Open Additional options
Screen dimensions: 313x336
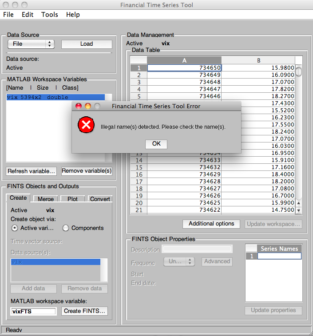coord(211,224)
